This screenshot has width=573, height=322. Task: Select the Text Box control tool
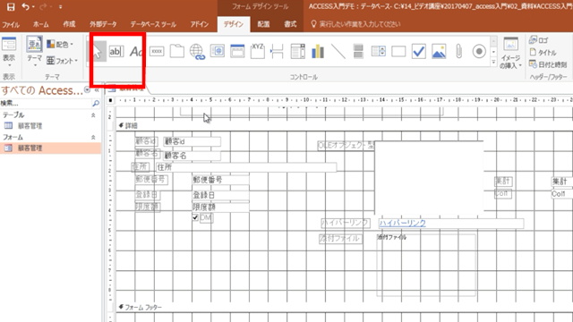116,52
